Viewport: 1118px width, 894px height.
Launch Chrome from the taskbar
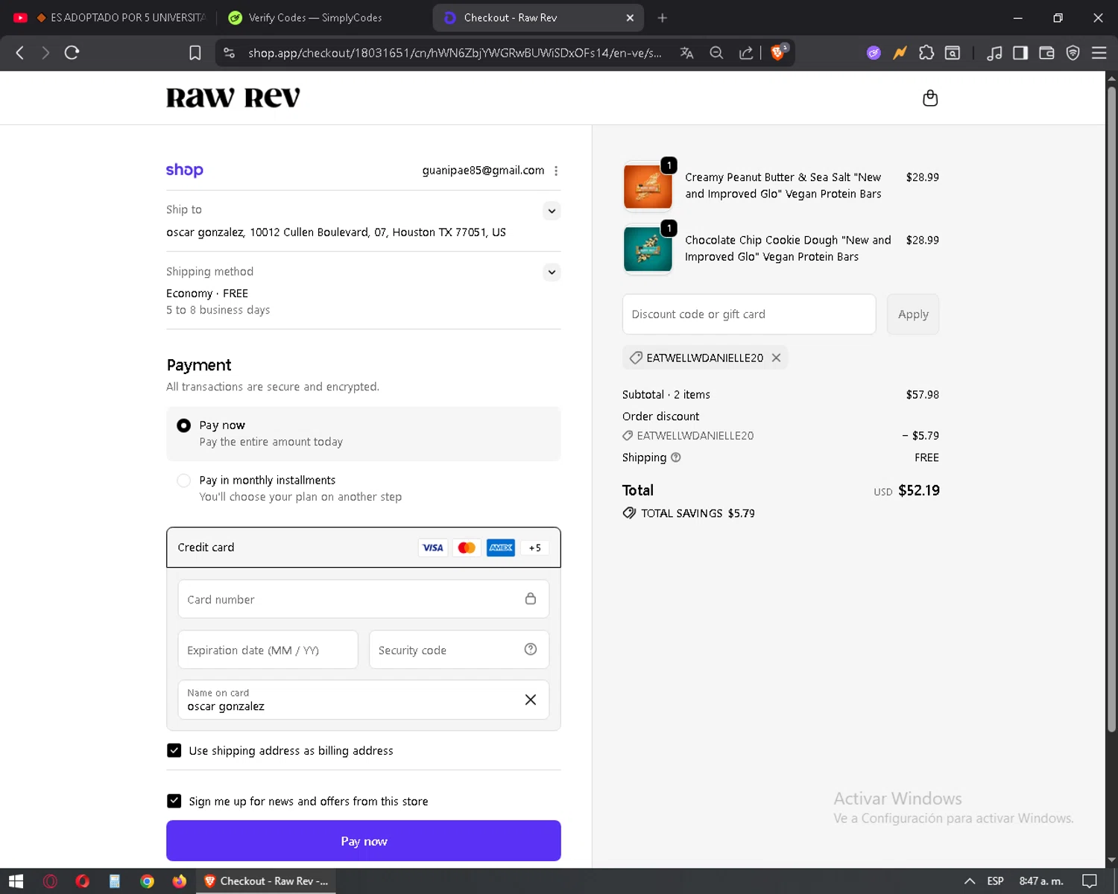pyautogui.click(x=147, y=881)
